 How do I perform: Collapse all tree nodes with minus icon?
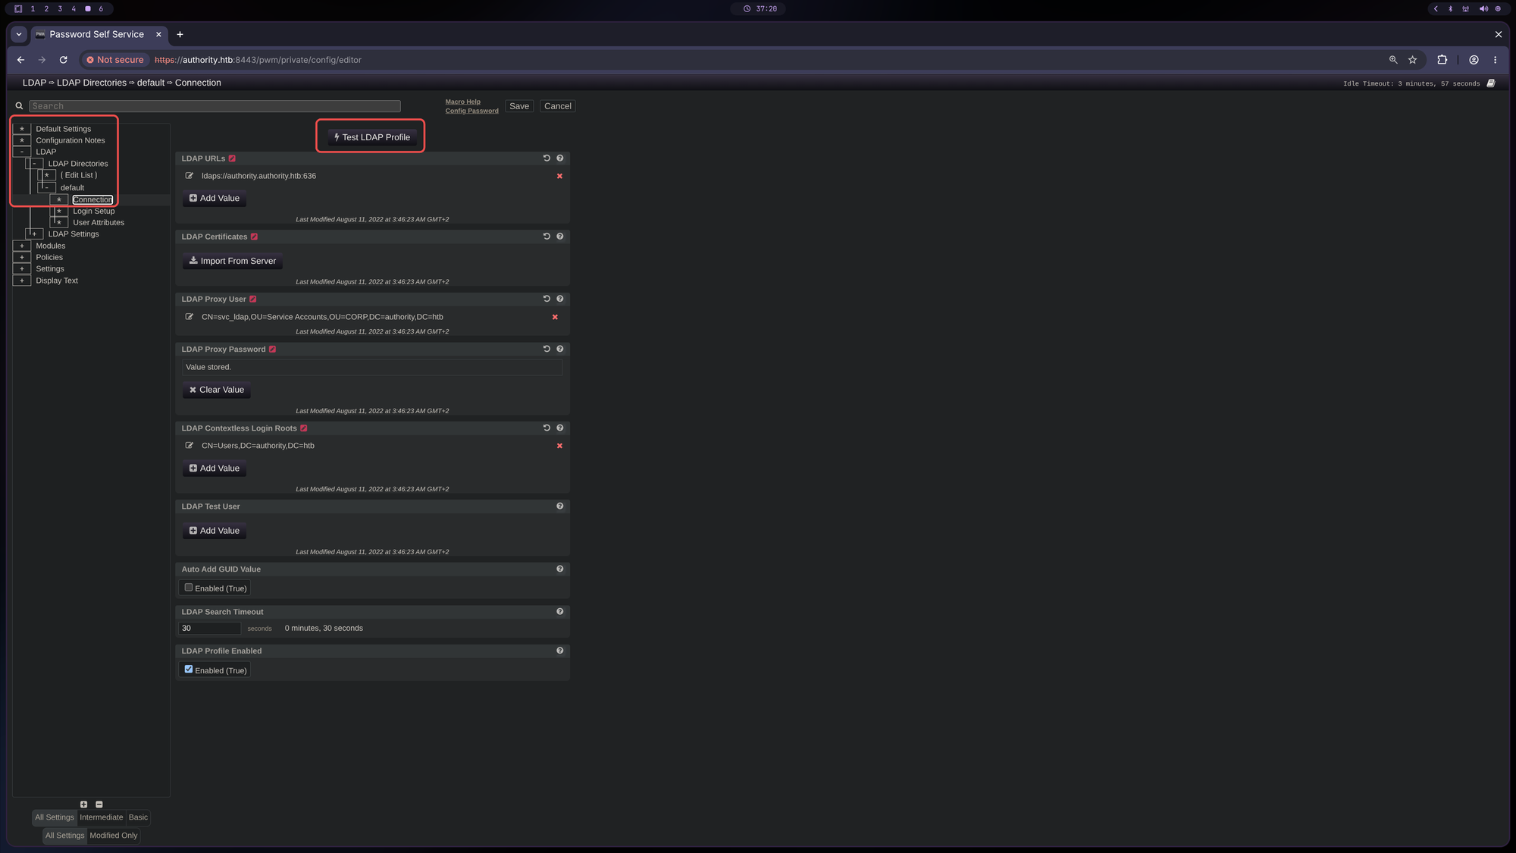pyautogui.click(x=99, y=804)
